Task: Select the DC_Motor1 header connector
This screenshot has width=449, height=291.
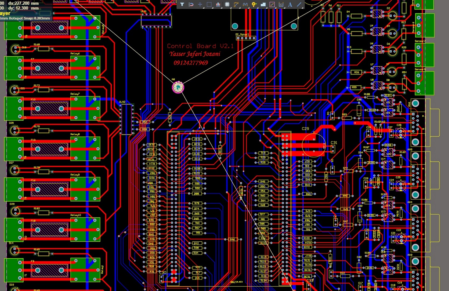Action: point(246,38)
